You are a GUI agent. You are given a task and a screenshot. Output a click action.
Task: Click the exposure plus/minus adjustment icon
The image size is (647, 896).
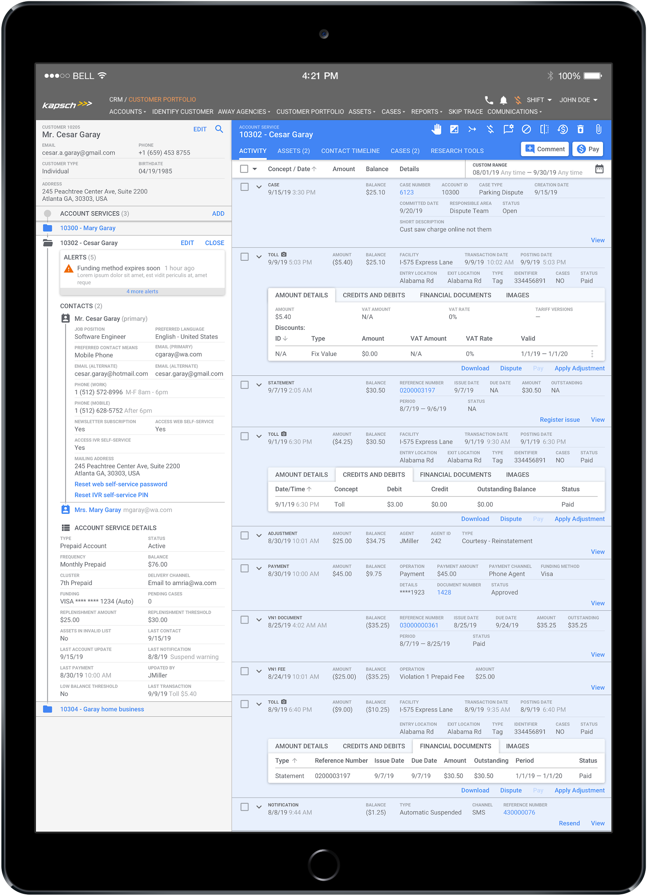pyautogui.click(x=454, y=129)
